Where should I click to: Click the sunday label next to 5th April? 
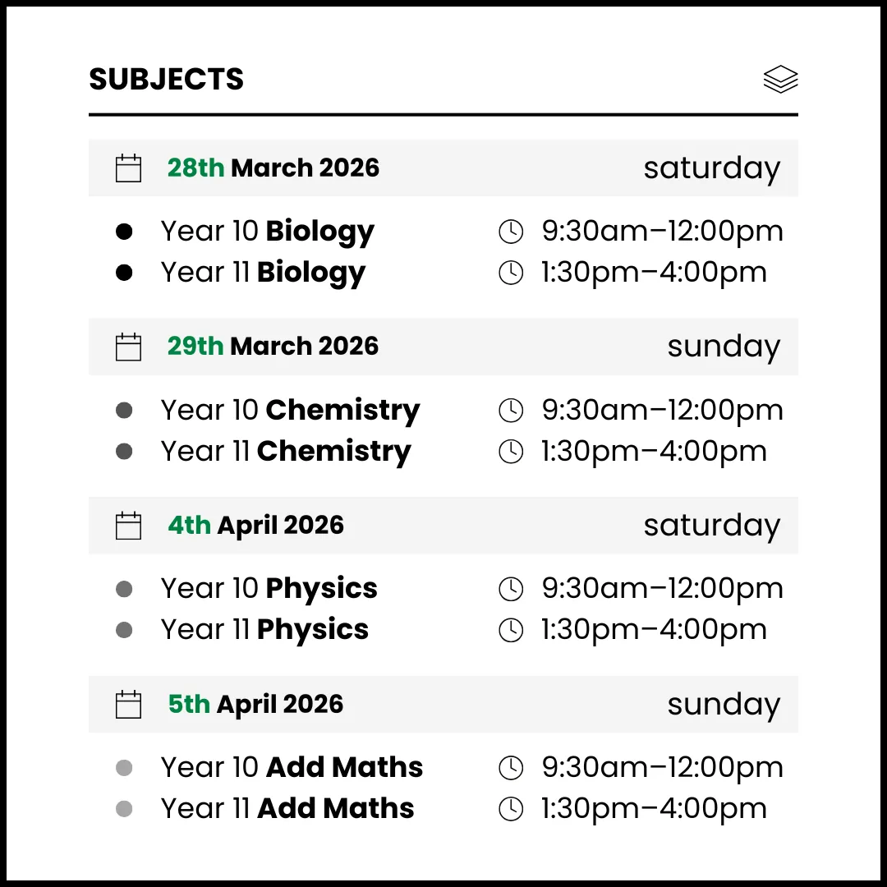pos(723,705)
